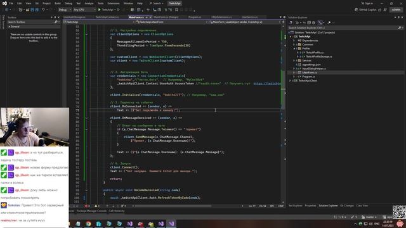Click Sign in link
The width and height of the screenshot is (406, 228).
pyautogui.click(x=367, y=3)
